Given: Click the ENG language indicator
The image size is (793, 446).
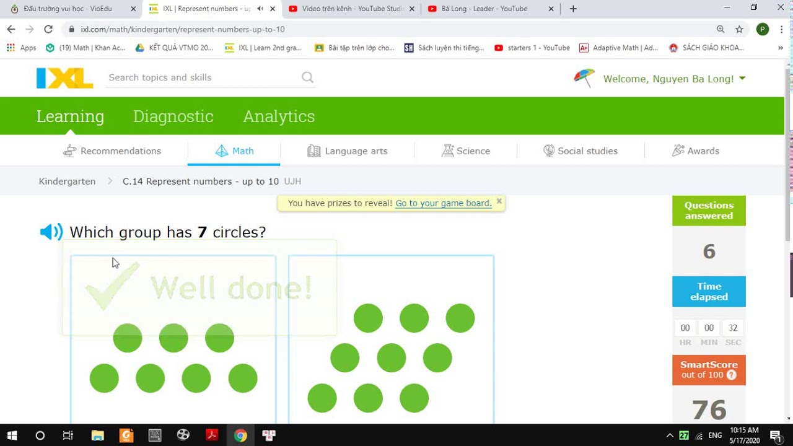Looking at the screenshot, I should pyautogui.click(x=715, y=435).
